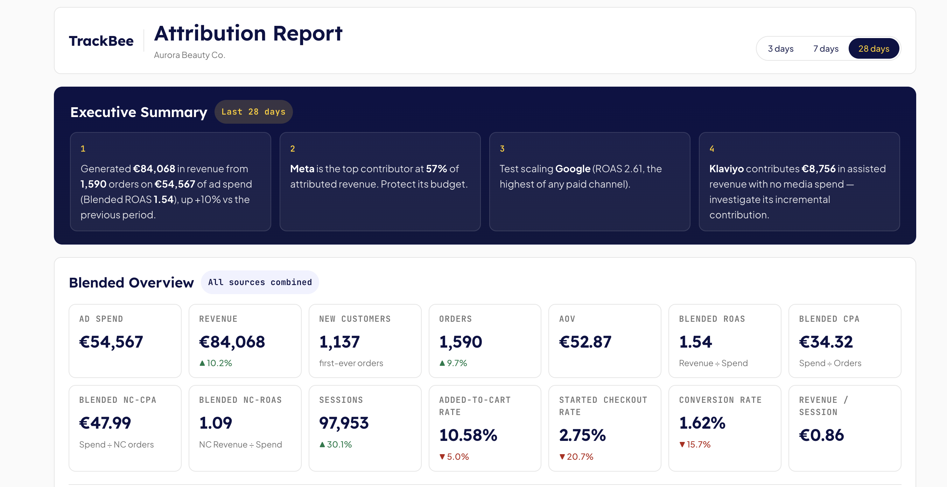Click the Blended NC-ROAS 1.09 value

(216, 423)
